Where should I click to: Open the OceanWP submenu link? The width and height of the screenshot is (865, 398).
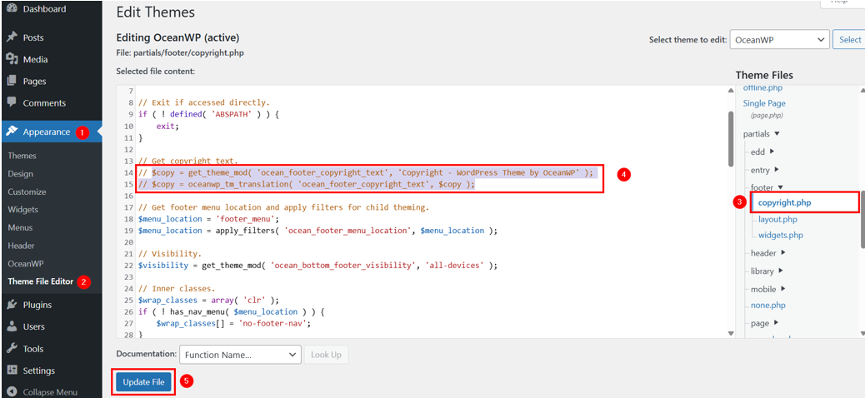coord(25,263)
